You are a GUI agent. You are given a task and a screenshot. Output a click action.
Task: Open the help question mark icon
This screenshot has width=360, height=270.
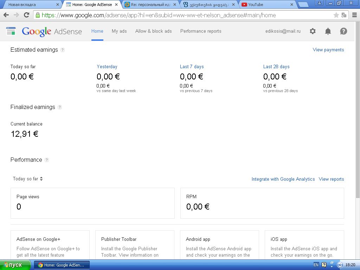tap(343, 31)
